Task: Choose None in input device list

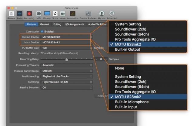Action: pos(148,68)
